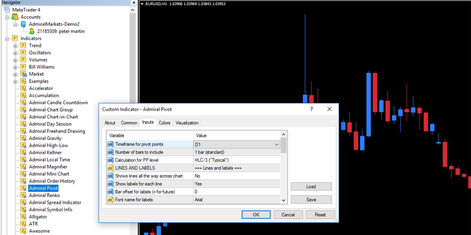This screenshot has height=235, width=471.
Task: Close the Custom Indicator dialog
Action: [329, 109]
